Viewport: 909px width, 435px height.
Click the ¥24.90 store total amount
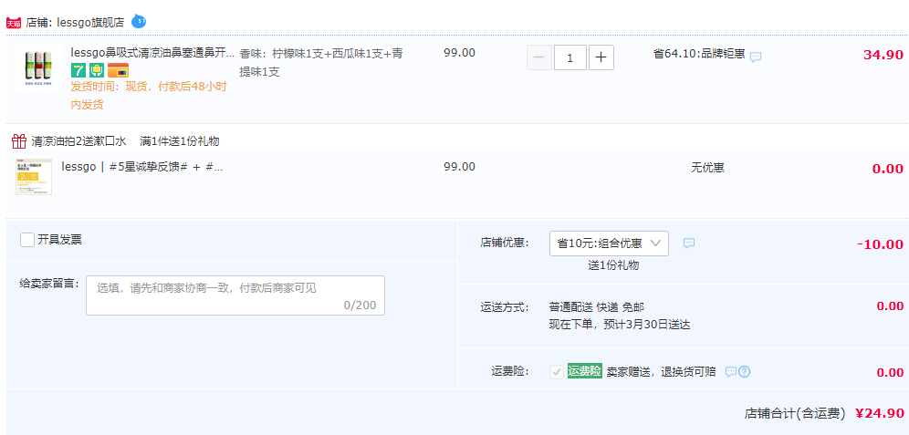pyautogui.click(x=880, y=413)
